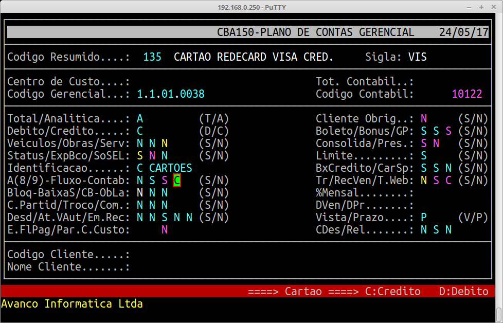Click the E.FlPag/Par.C.Custo N value

tap(165, 230)
